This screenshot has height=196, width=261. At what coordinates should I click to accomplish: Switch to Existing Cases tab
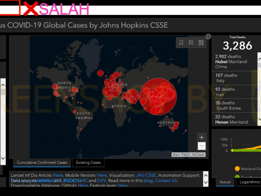coord(88,162)
